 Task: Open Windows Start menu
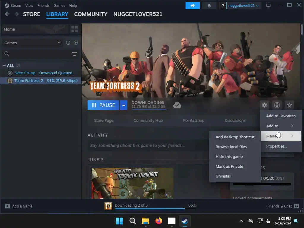click(x=119, y=221)
